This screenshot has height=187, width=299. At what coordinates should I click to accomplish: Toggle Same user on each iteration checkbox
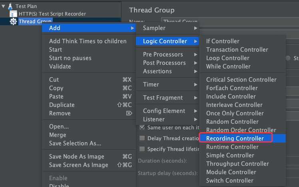click(x=142, y=127)
